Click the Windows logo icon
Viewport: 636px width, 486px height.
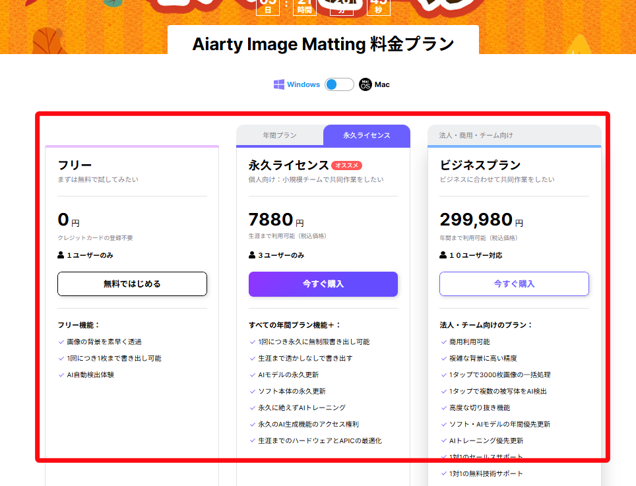click(x=279, y=84)
